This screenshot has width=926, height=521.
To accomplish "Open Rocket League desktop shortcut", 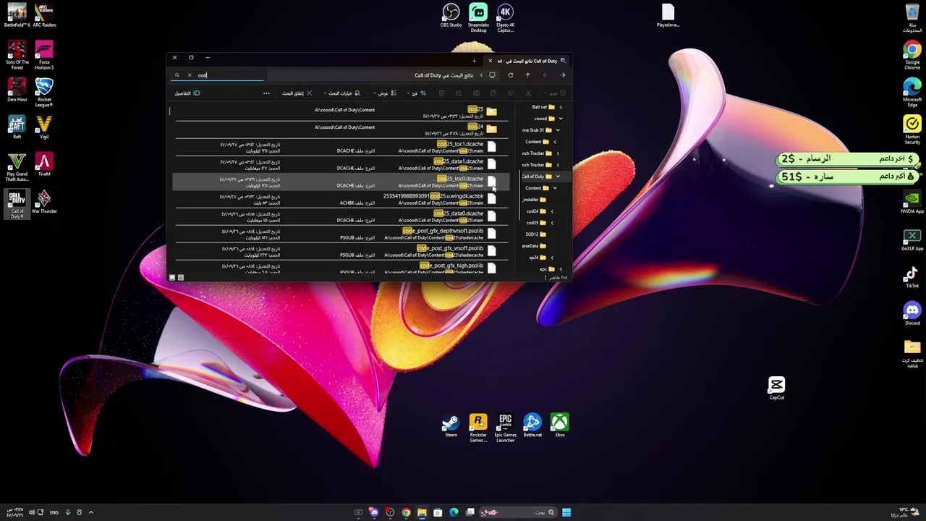I will (44, 93).
